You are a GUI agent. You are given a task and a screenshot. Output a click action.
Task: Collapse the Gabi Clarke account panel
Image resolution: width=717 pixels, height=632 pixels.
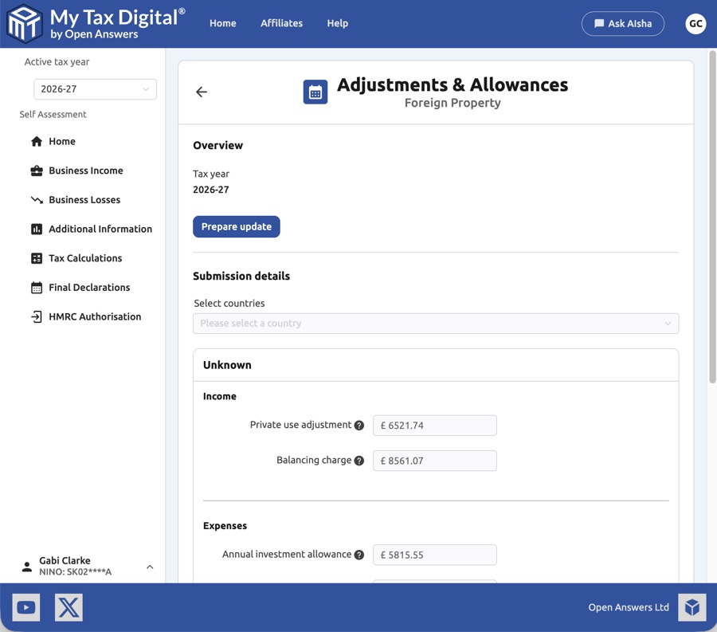(x=150, y=567)
